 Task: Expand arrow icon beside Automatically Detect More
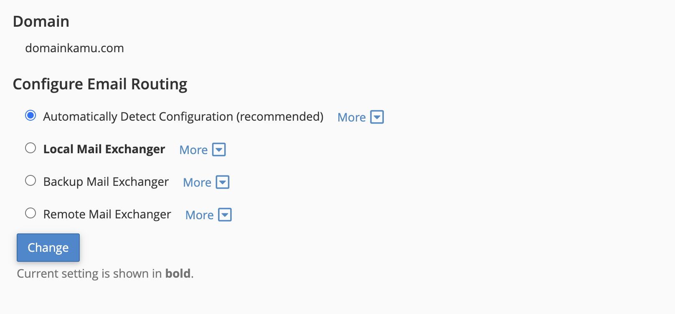[377, 117]
